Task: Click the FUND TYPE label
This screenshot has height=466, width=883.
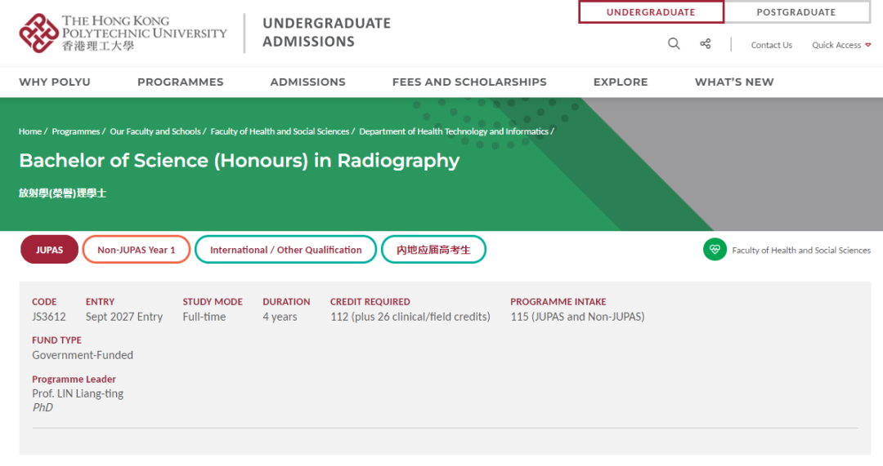Action: (57, 340)
